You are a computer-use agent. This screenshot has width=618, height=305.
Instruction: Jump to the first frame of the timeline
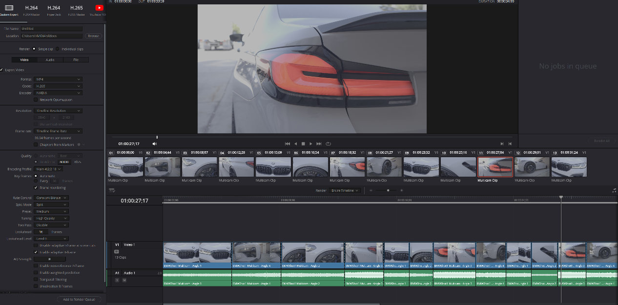287,144
